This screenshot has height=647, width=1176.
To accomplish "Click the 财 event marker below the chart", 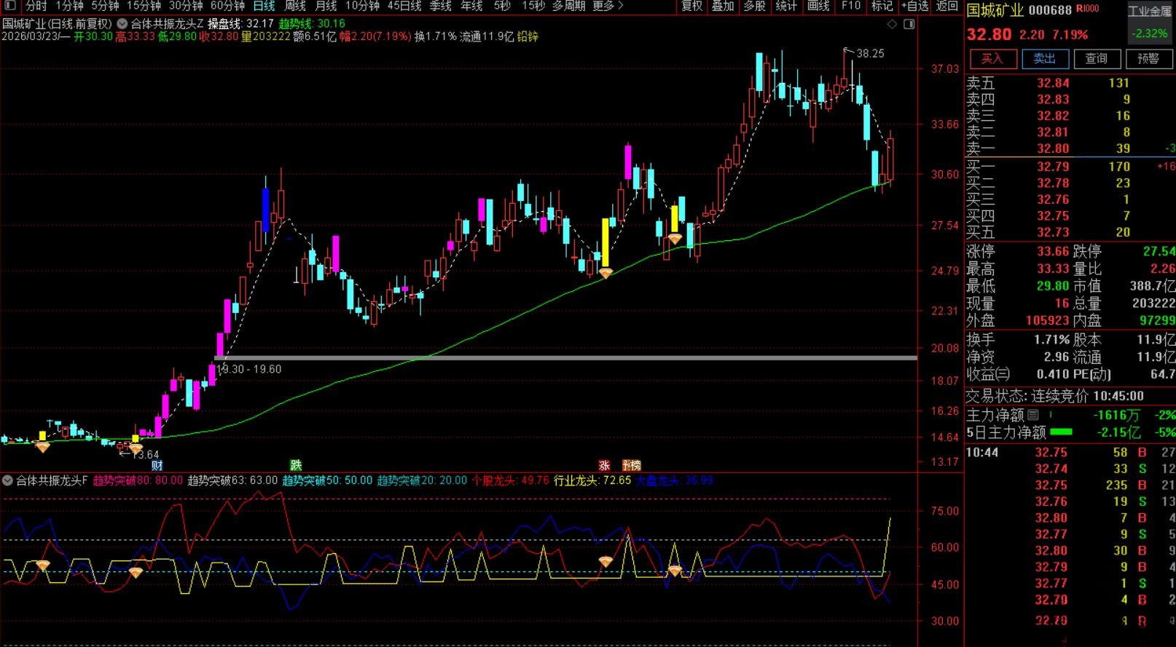I will tap(157, 466).
